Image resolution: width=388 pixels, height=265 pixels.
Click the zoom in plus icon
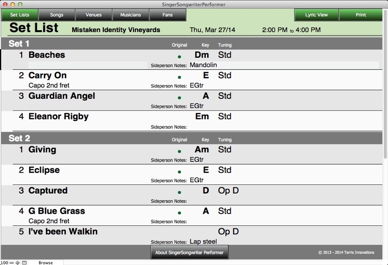click(x=18, y=263)
